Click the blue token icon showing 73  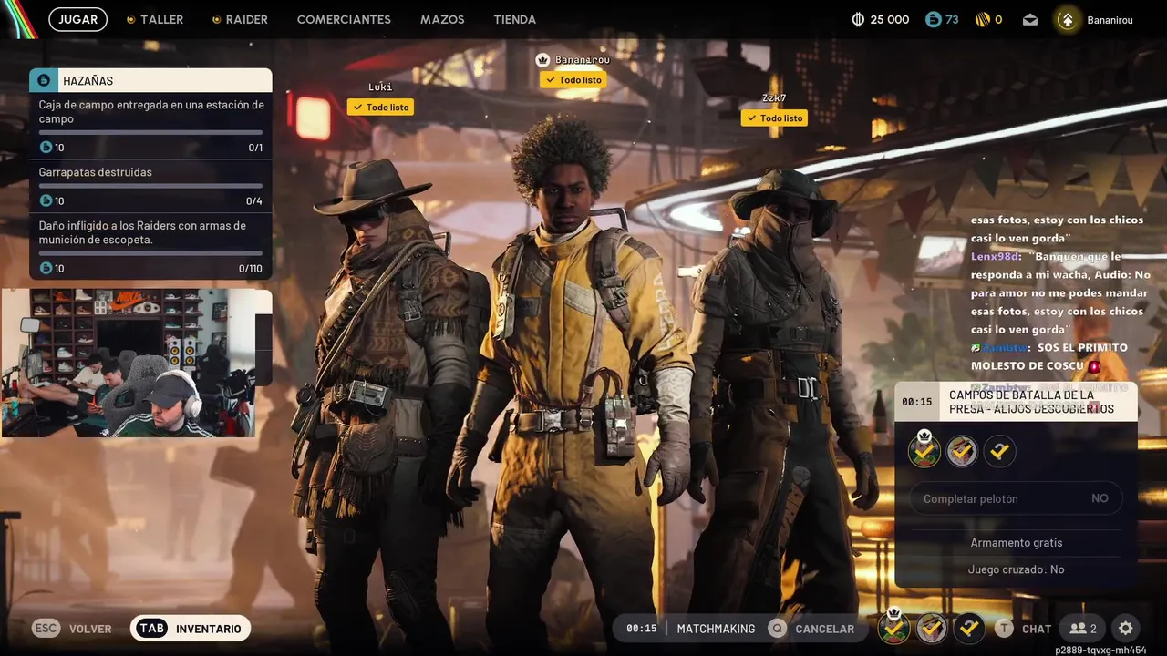pyautogui.click(x=932, y=19)
